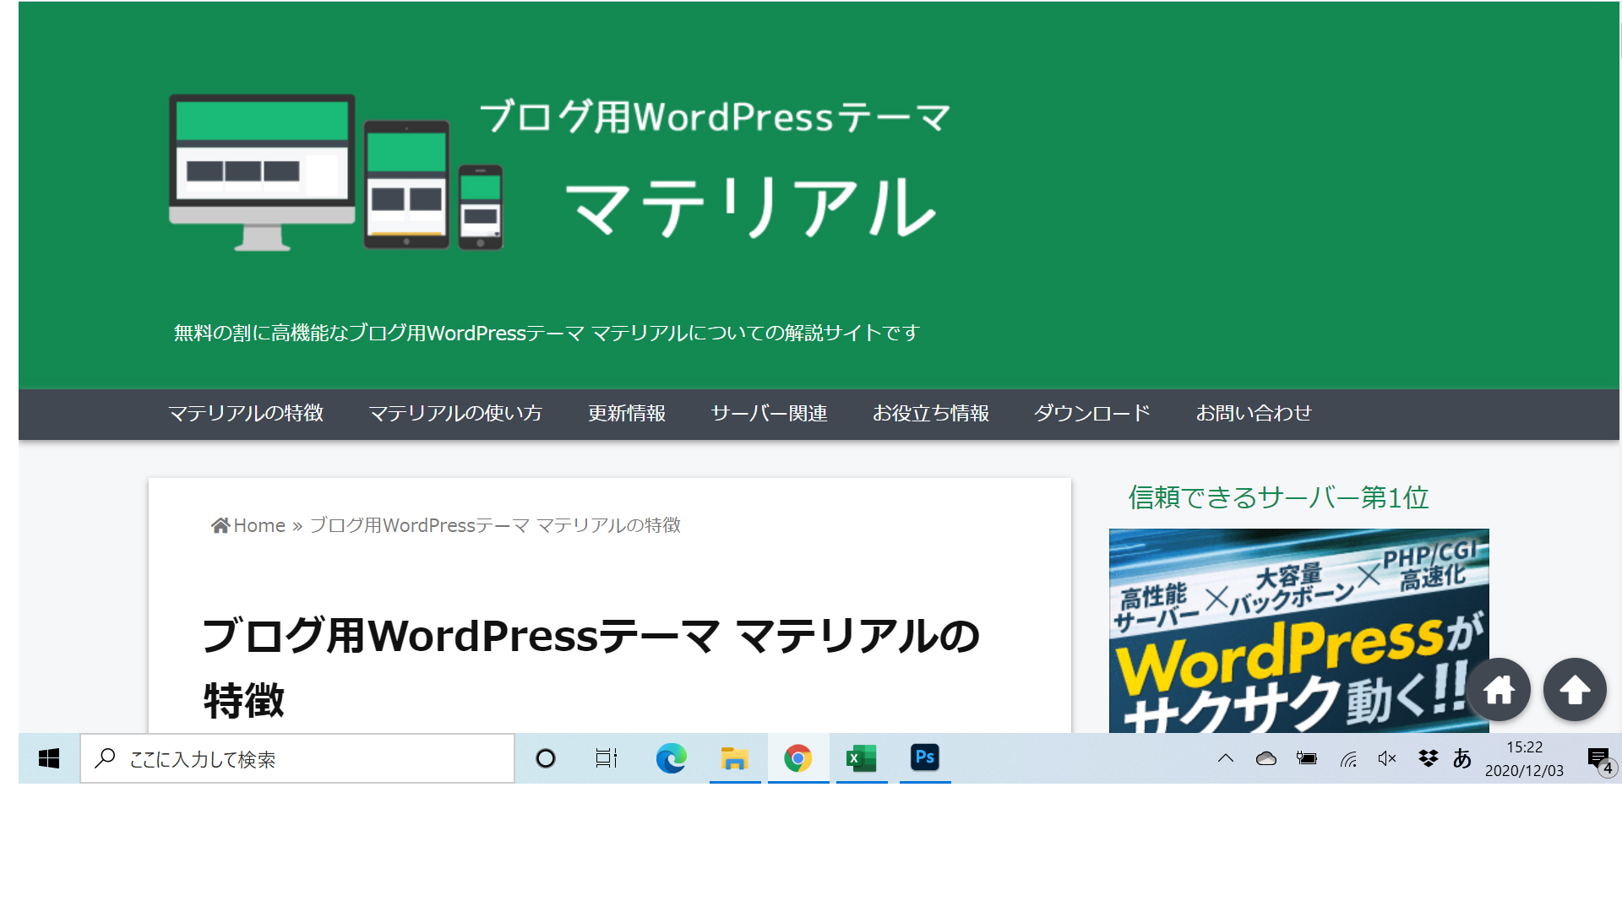Toggle the muted volume tray icon
This screenshot has height=912, width=1622.
(1386, 758)
